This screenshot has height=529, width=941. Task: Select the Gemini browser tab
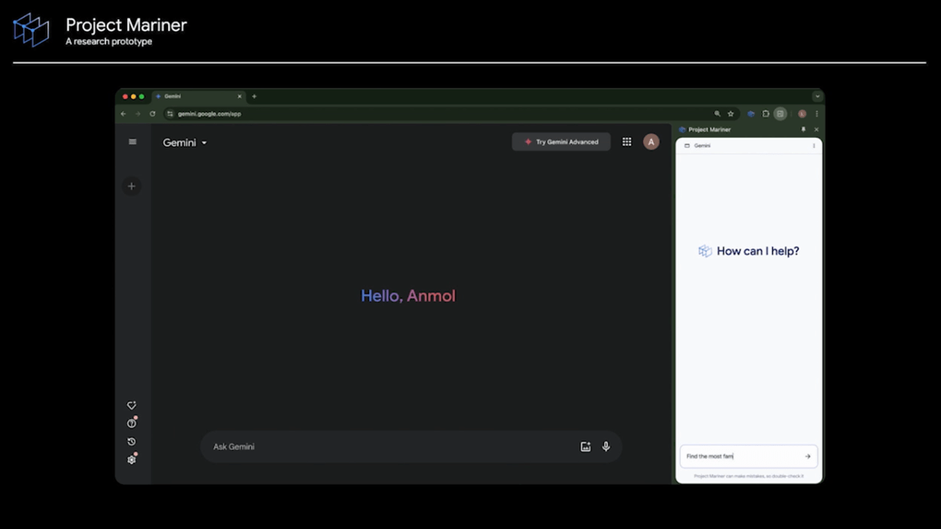[200, 96]
